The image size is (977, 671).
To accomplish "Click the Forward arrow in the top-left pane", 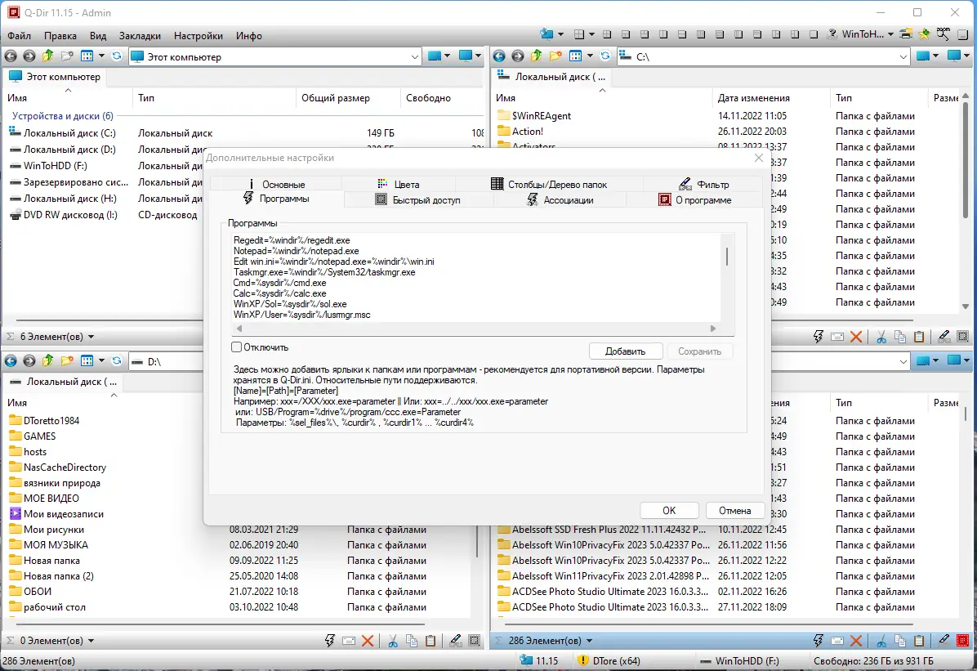I will click(x=29, y=56).
